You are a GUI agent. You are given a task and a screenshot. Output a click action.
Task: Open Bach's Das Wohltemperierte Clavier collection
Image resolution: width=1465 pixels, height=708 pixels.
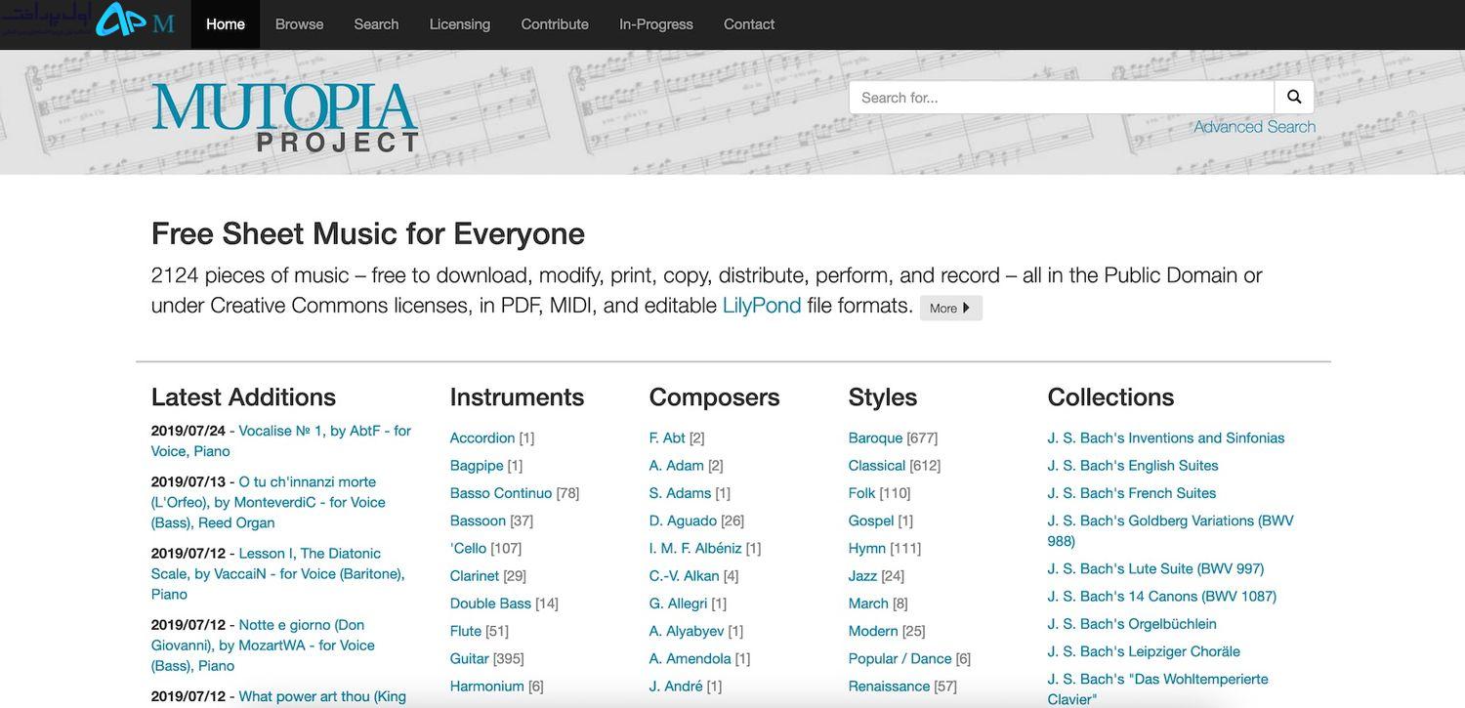(1158, 688)
